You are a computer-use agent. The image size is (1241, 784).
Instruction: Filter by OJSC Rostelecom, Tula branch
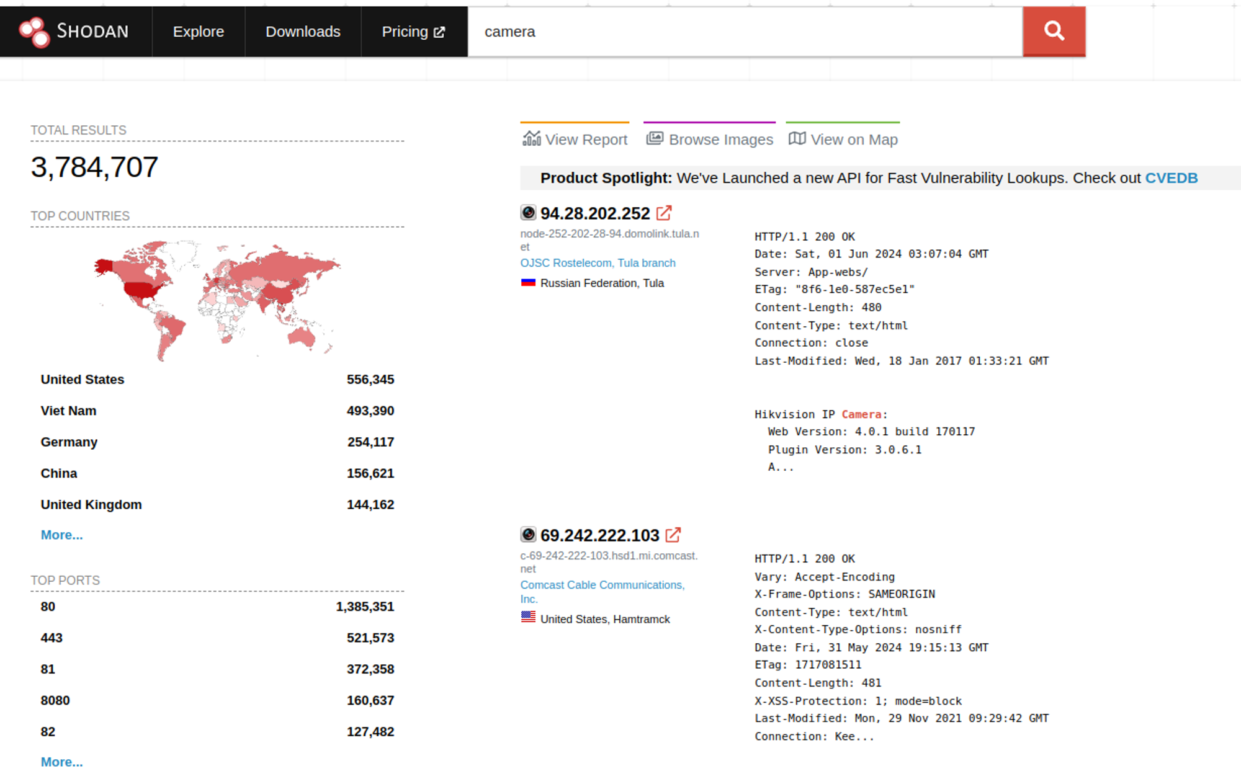pyautogui.click(x=598, y=263)
